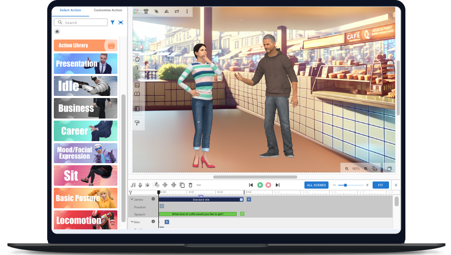Image resolution: width=451 pixels, height=255 pixels.
Task: Click the timeline zoom slider handle
Action: pyautogui.click(x=345, y=185)
